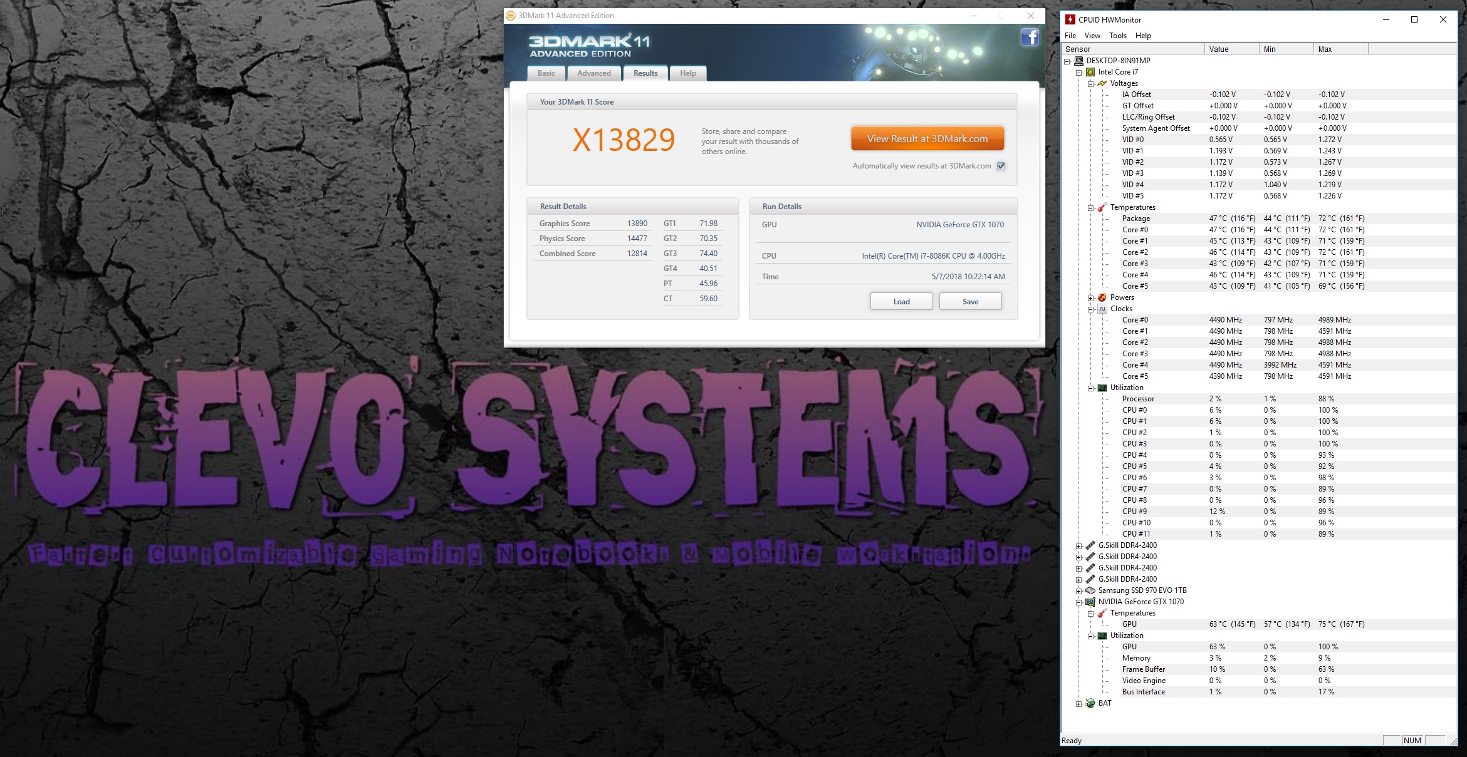Expand the Samsung SSD 970 EVO node
The height and width of the screenshot is (757, 1467).
tap(1079, 591)
